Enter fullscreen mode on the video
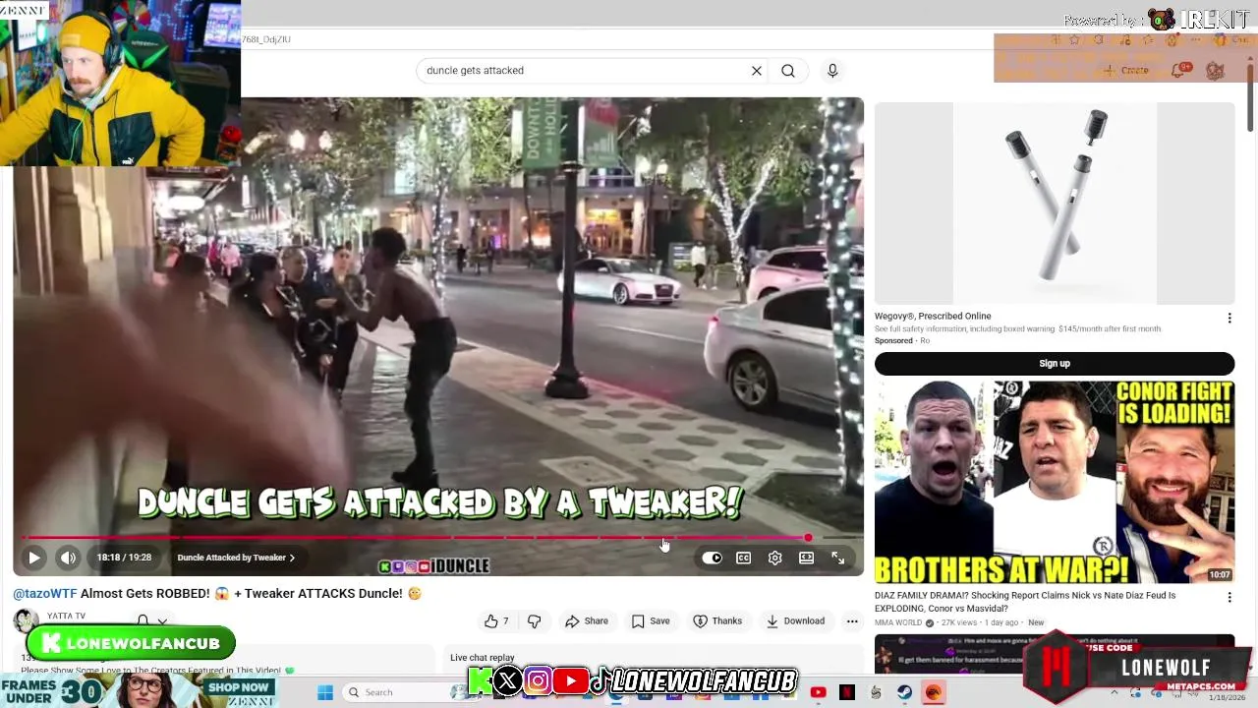Screen dimensions: 1258x708 838,558
